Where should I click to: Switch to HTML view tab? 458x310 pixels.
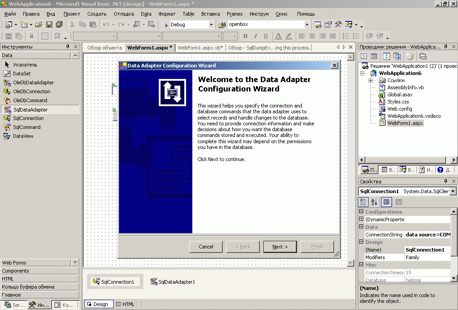(126, 304)
